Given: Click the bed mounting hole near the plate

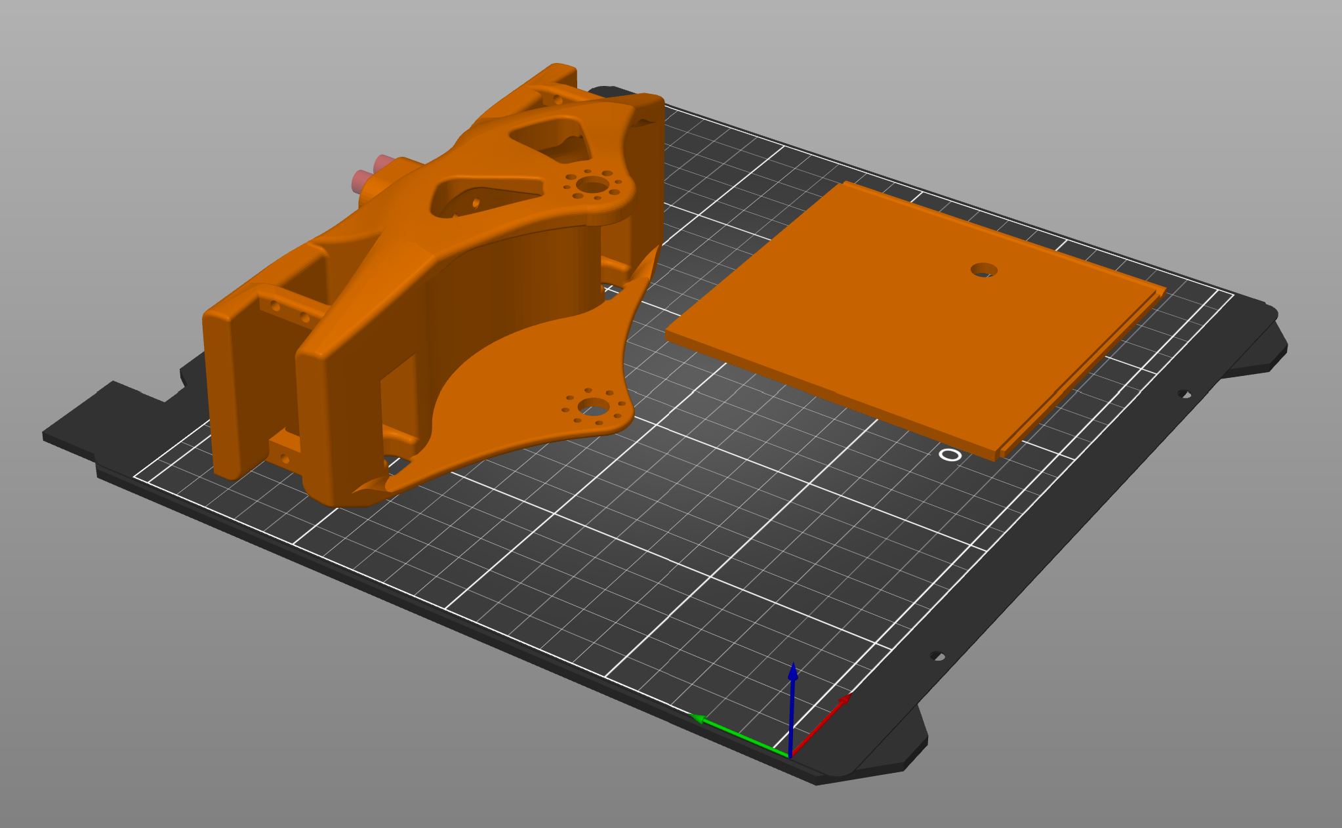Looking at the screenshot, I should (x=1184, y=394).
